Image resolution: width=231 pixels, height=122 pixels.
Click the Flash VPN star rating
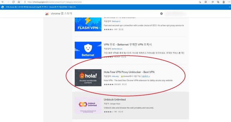(108, 29)
